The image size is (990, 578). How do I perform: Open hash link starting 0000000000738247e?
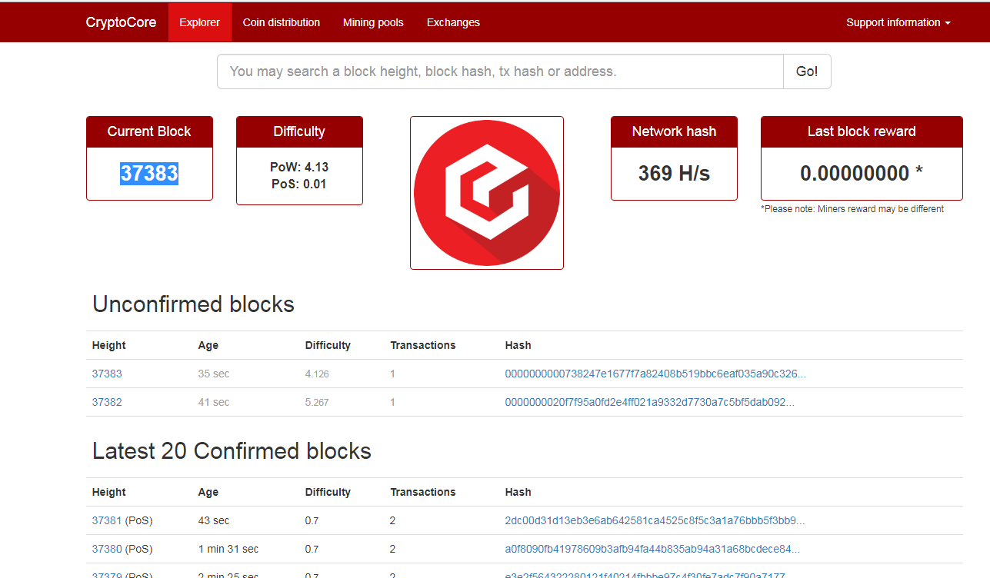pyautogui.click(x=655, y=374)
